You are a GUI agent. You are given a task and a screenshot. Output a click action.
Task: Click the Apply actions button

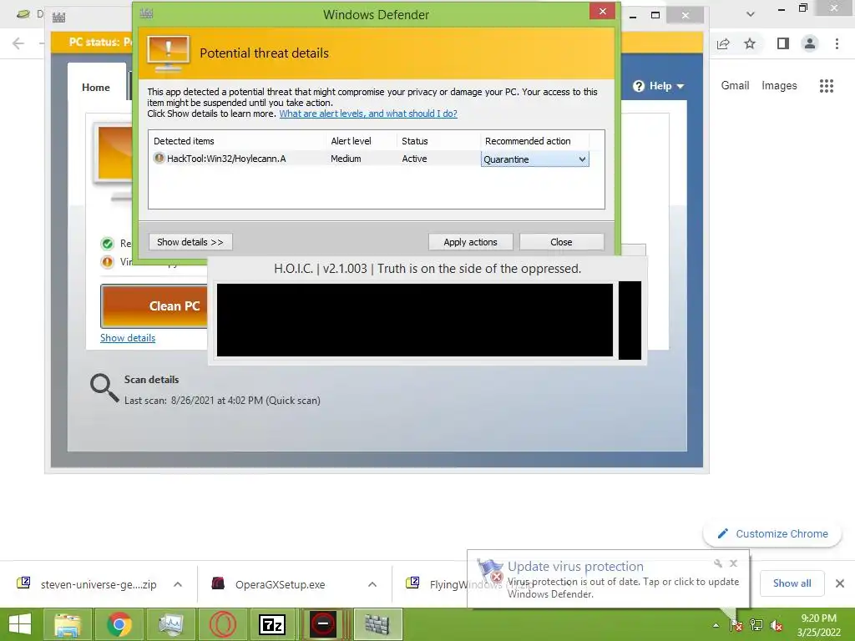pyautogui.click(x=470, y=242)
